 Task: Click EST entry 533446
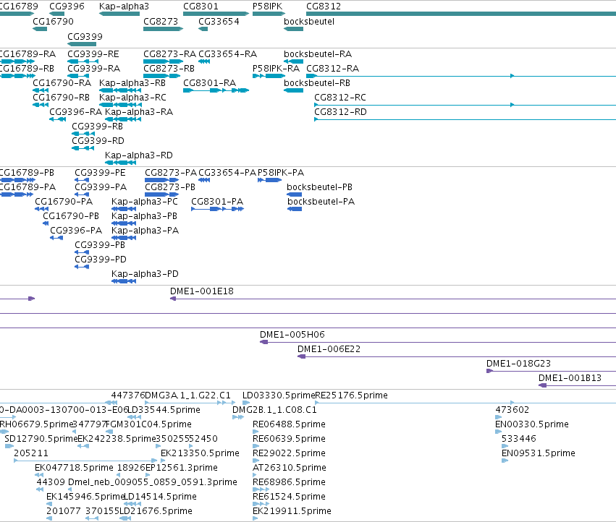[x=519, y=439]
